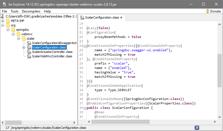This screenshot has width=223, height=131.
Task: Open the Decompilers menu
Action: [31, 11]
